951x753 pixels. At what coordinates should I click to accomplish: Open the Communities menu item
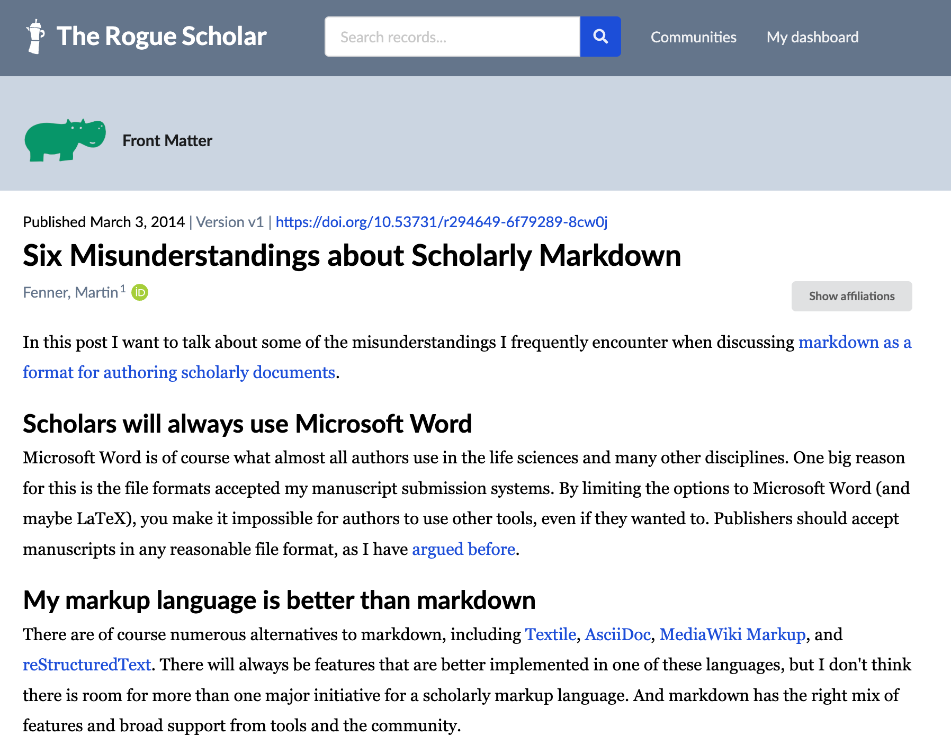point(693,37)
